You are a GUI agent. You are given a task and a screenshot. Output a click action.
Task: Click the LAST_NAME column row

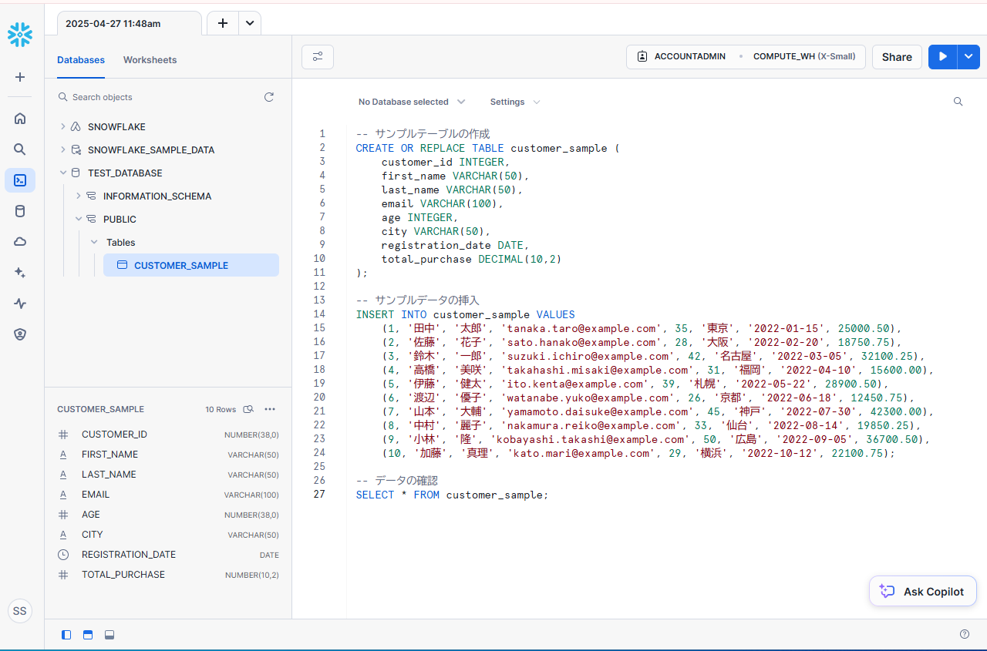tap(168, 475)
